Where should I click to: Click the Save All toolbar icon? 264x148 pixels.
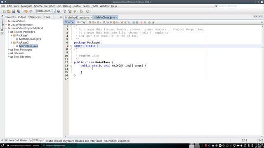coord(19,11)
